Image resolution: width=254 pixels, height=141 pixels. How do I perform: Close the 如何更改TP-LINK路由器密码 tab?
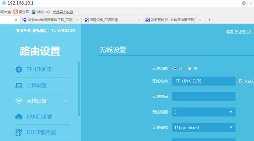pos(200,20)
